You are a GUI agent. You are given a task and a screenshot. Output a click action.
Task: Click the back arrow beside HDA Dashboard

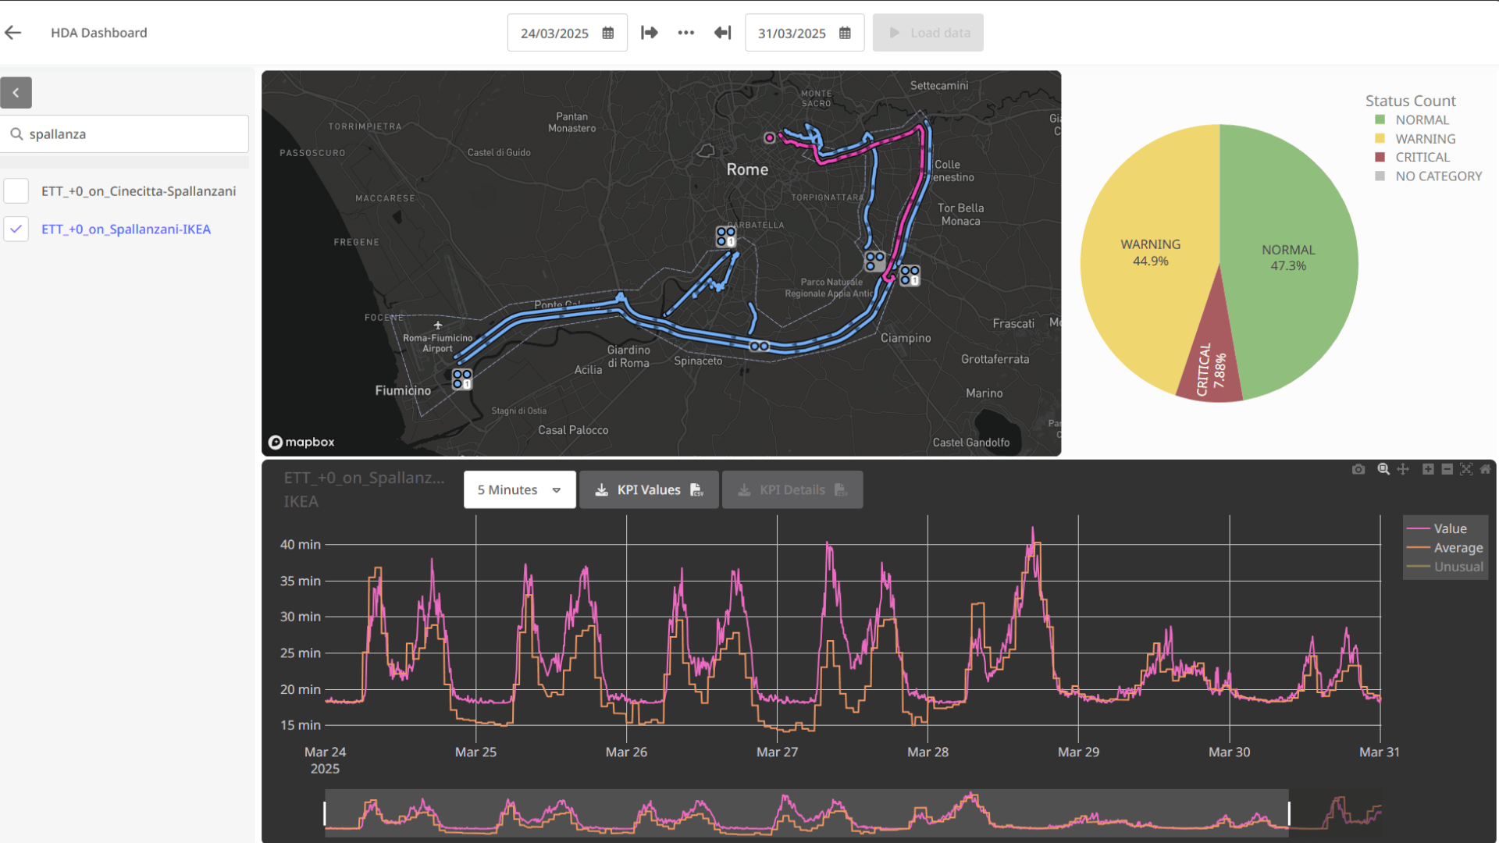(x=13, y=33)
